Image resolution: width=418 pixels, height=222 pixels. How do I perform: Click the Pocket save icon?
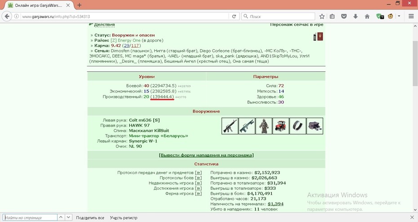click(344, 16)
